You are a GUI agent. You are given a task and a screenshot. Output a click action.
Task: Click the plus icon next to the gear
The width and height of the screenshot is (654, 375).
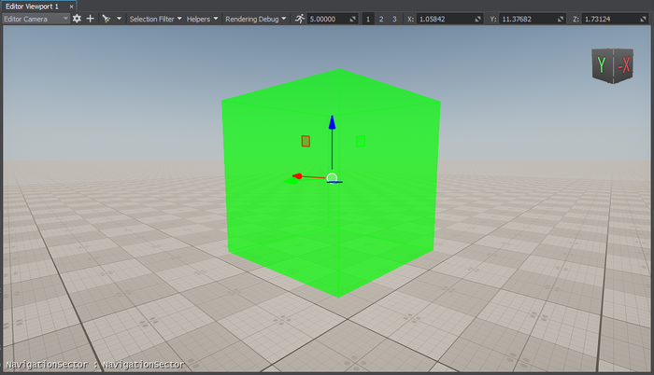pyautogui.click(x=91, y=19)
